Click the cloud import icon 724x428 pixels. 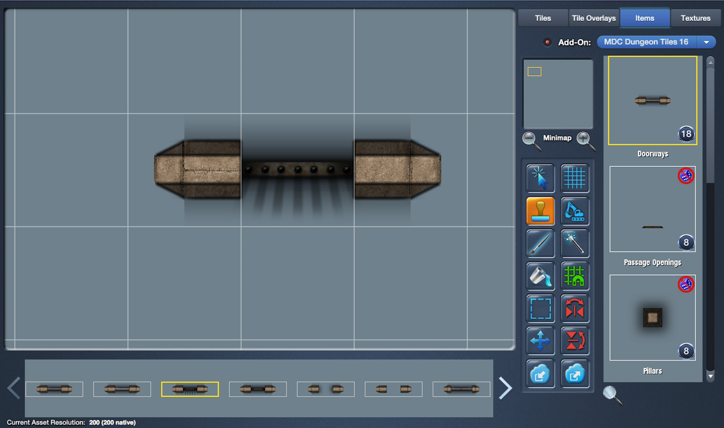[x=540, y=373]
